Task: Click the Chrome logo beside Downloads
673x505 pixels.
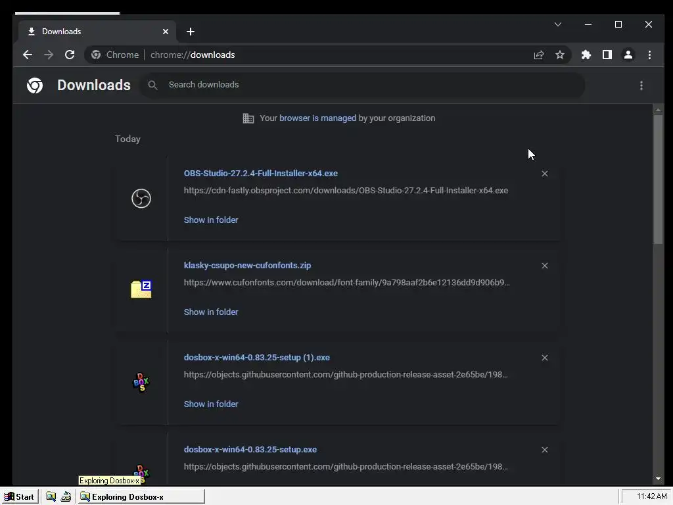Action: click(35, 85)
